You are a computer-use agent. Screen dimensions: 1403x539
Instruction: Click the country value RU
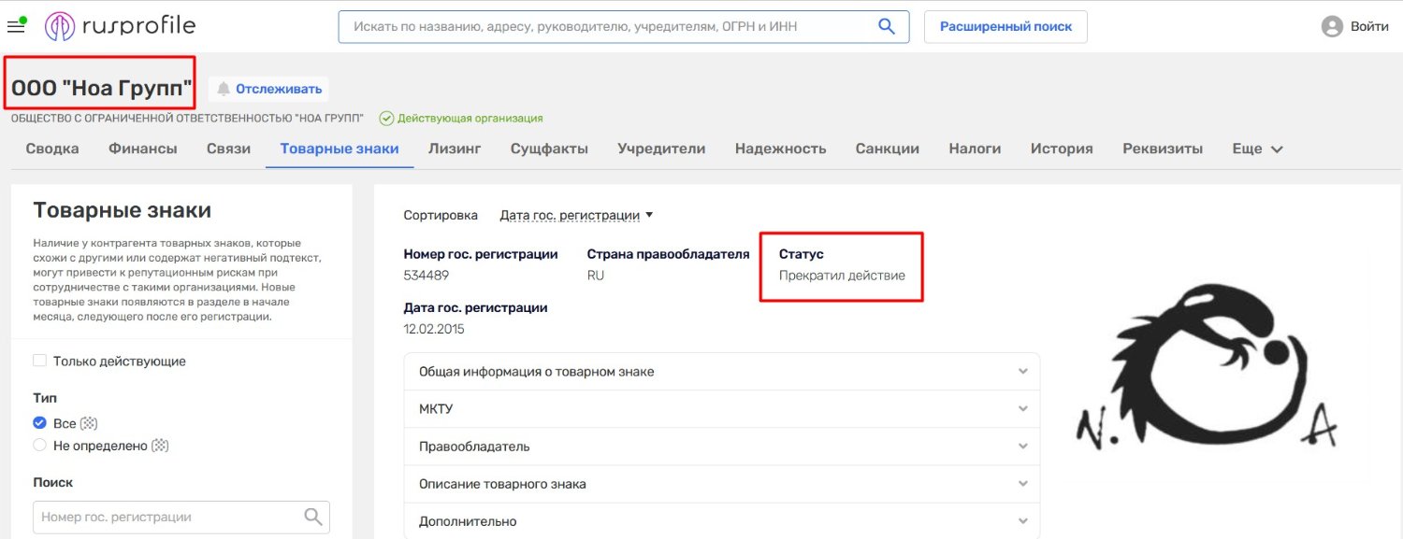coord(596,276)
